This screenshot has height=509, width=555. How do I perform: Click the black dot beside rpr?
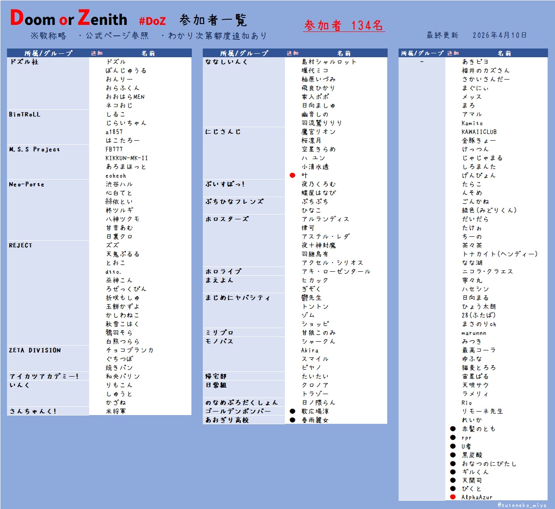[x=453, y=437]
